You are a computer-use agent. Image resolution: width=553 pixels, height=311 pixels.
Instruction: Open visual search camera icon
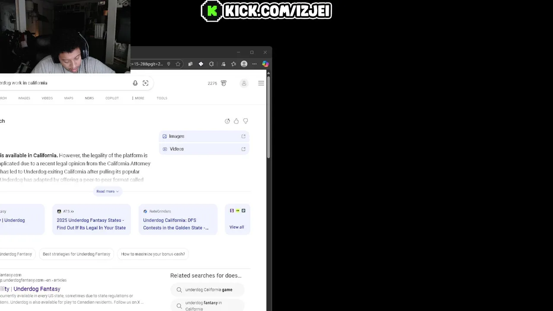146,83
